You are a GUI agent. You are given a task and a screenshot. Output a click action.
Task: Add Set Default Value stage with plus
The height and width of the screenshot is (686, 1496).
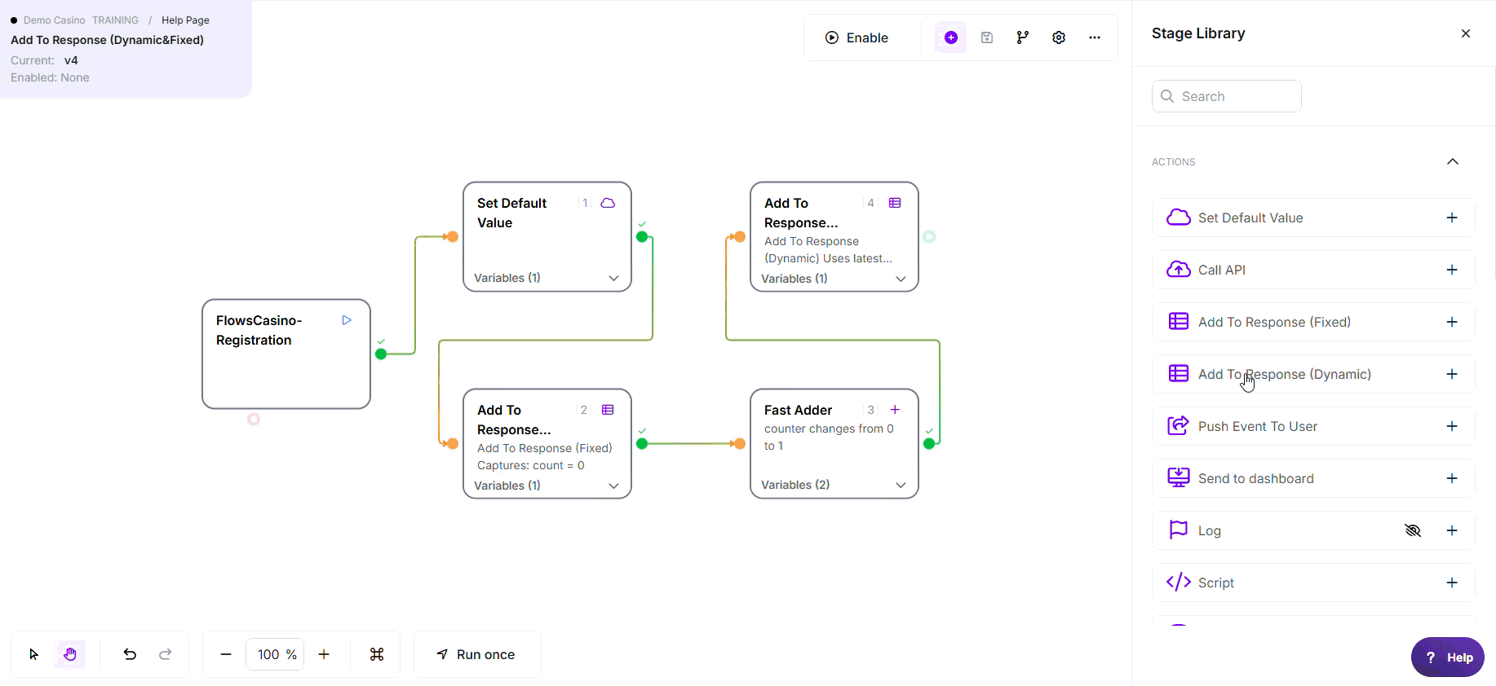(1452, 218)
